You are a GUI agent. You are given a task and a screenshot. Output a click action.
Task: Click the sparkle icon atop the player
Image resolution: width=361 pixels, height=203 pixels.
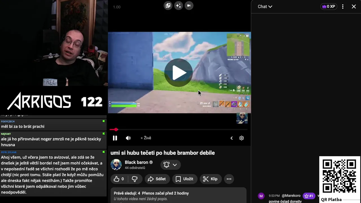click(178, 6)
